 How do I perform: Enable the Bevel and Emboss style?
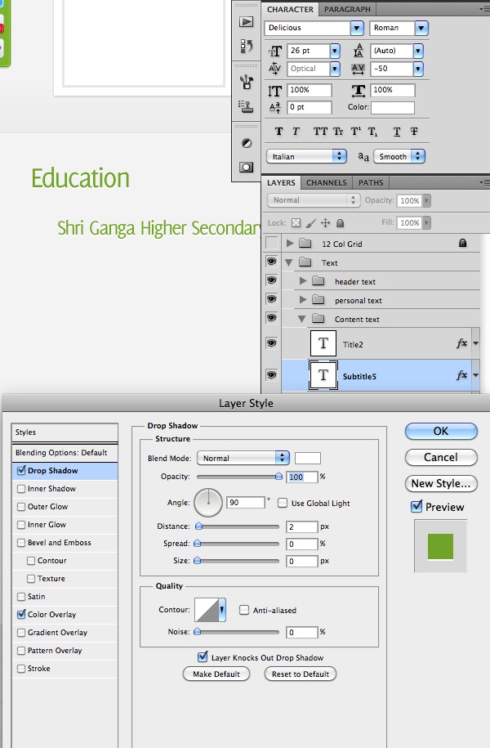pos(21,542)
